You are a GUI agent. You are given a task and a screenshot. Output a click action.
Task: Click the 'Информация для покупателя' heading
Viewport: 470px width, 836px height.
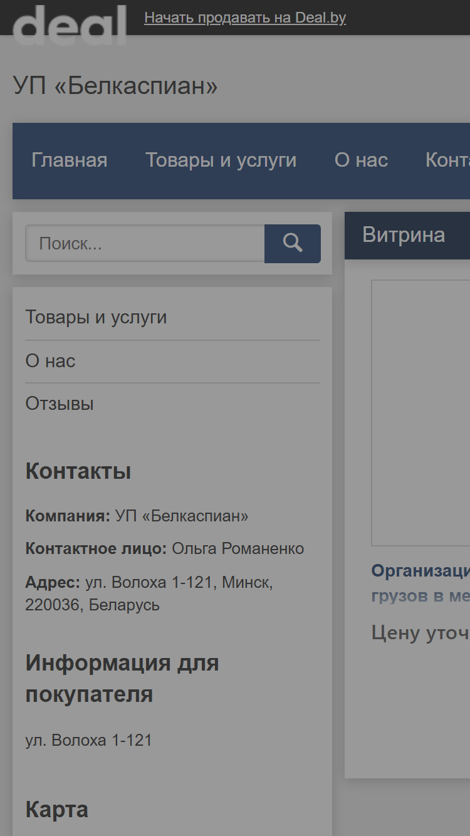(x=122, y=679)
